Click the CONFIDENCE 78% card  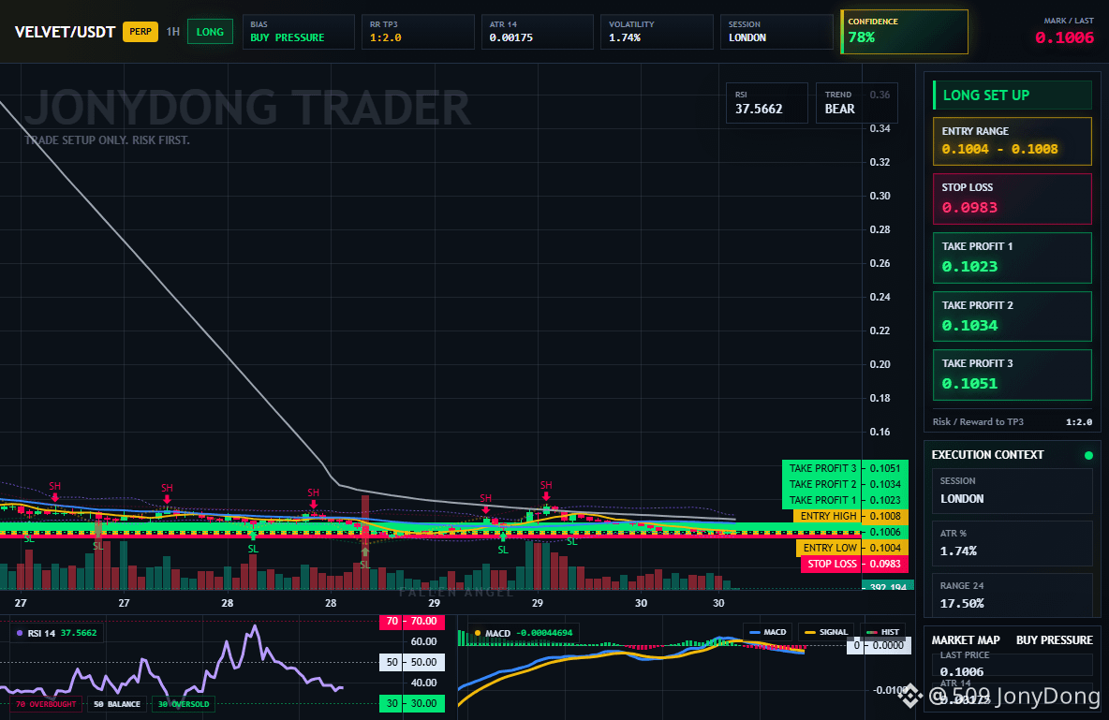(904, 32)
